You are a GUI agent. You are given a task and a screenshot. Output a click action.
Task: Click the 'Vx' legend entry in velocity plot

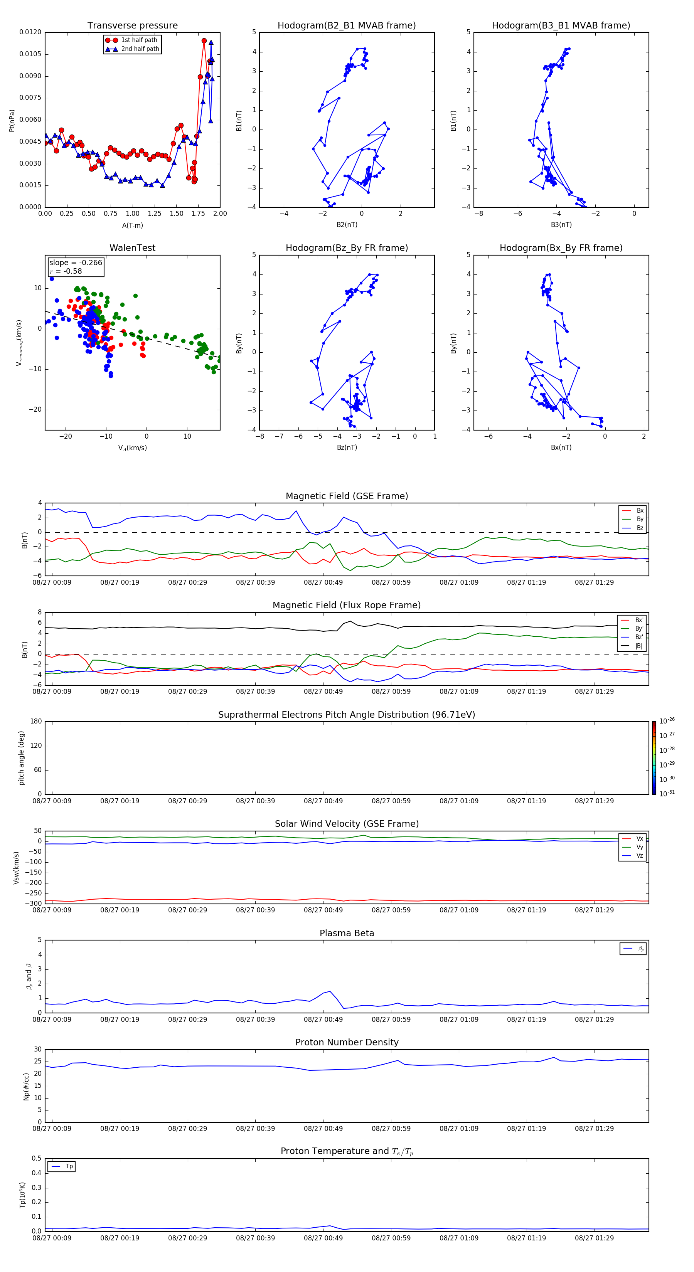[x=633, y=838]
